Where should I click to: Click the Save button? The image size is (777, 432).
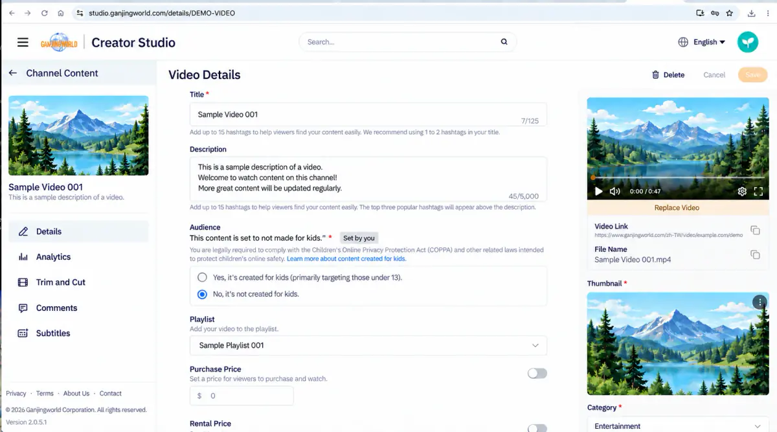[x=752, y=74]
